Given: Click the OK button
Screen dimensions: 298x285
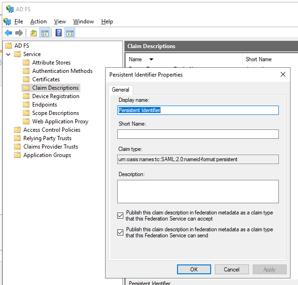Looking at the screenshot, I should [x=194, y=269].
